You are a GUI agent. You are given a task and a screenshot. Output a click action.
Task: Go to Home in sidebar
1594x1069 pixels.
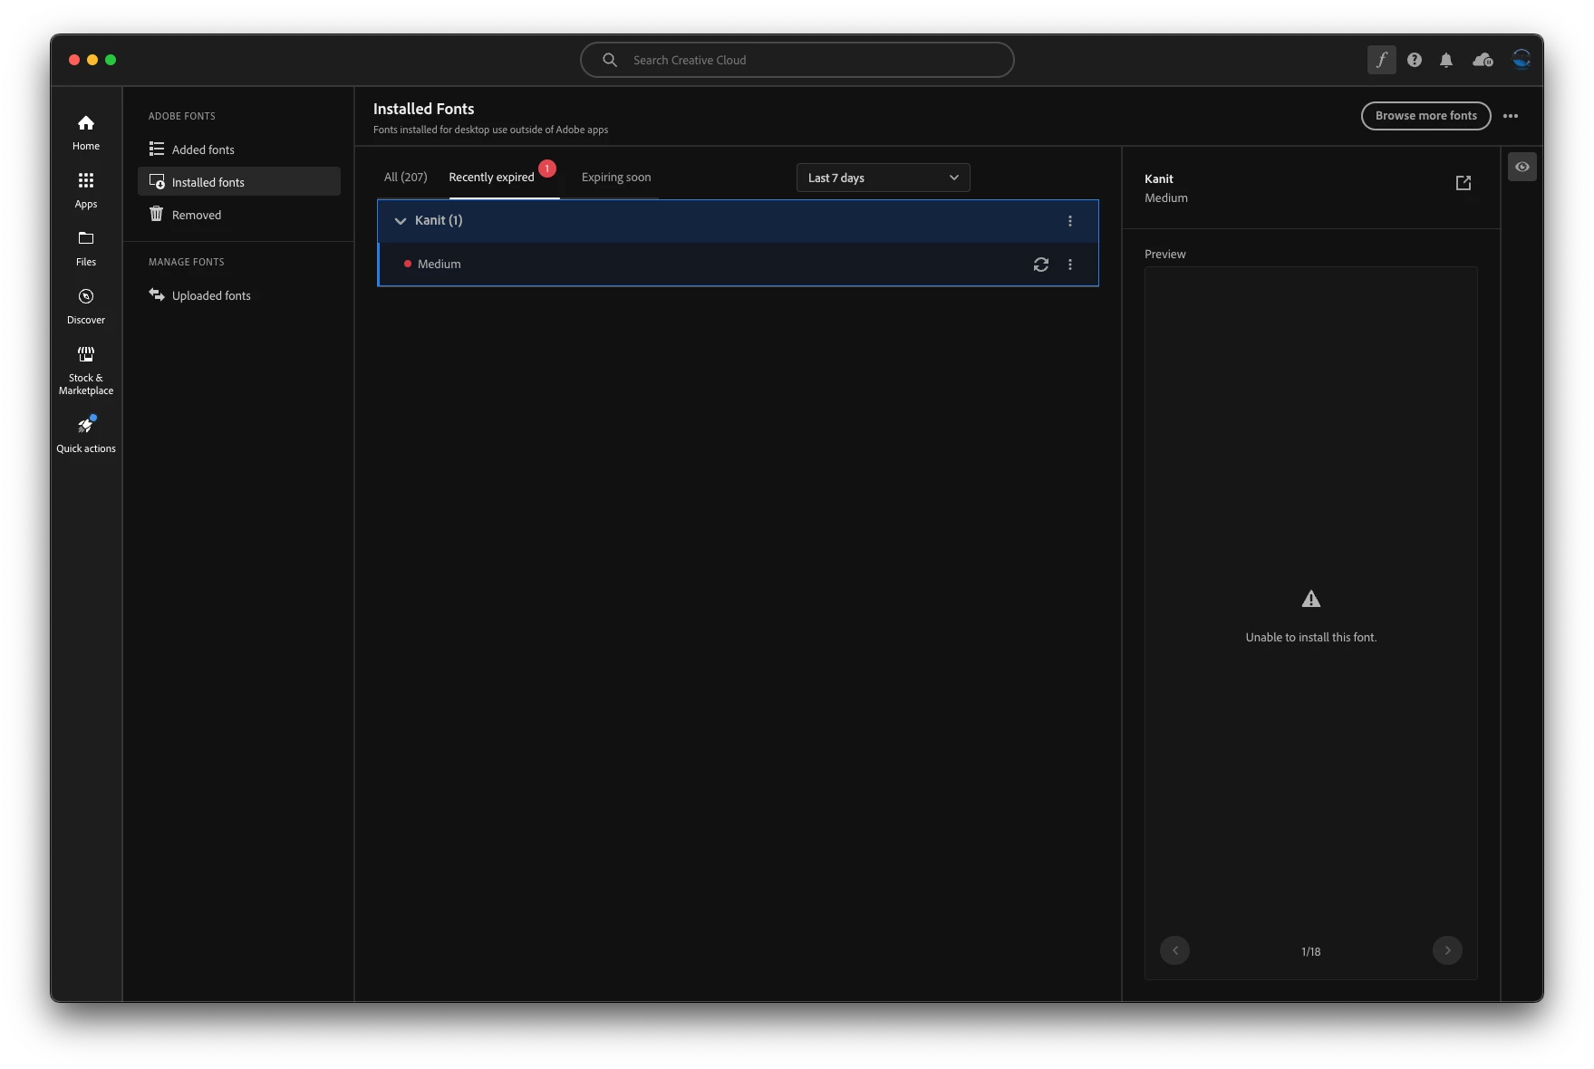pyautogui.click(x=86, y=132)
